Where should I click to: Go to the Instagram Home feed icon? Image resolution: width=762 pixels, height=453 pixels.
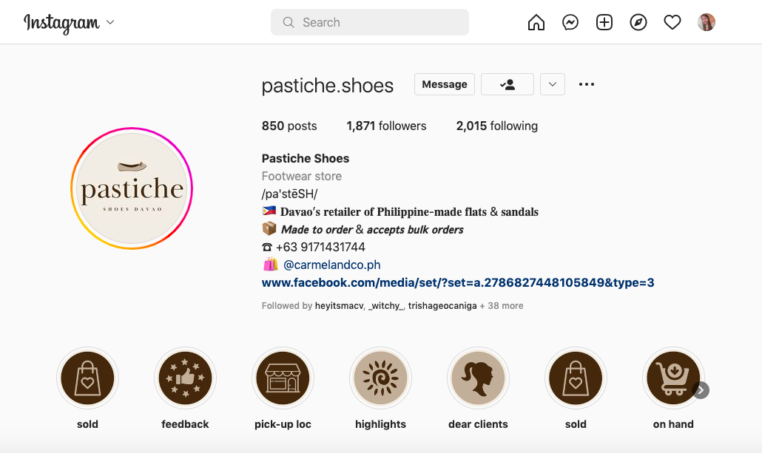(536, 22)
